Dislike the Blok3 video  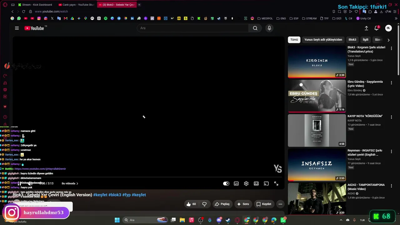point(204,204)
